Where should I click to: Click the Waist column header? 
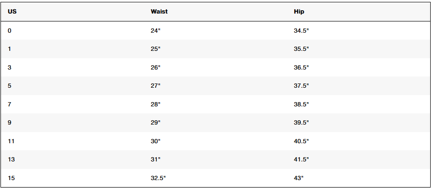tap(159, 12)
